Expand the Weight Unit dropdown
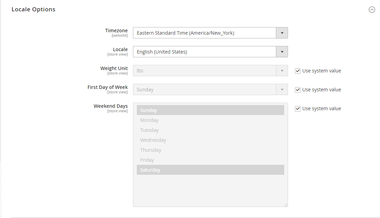This screenshot has height=218, width=380. coord(282,70)
